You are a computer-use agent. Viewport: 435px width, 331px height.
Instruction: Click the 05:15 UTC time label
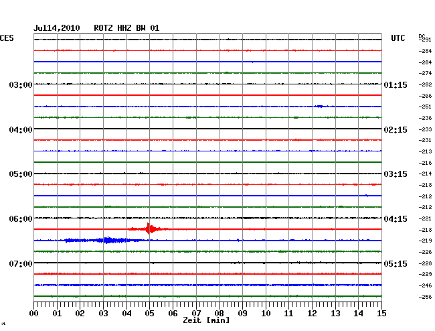point(396,263)
